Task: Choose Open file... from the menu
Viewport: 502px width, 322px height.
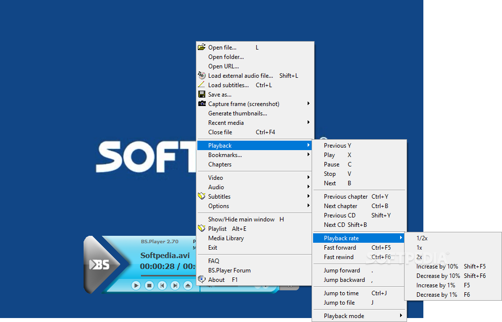Action: 255,48
